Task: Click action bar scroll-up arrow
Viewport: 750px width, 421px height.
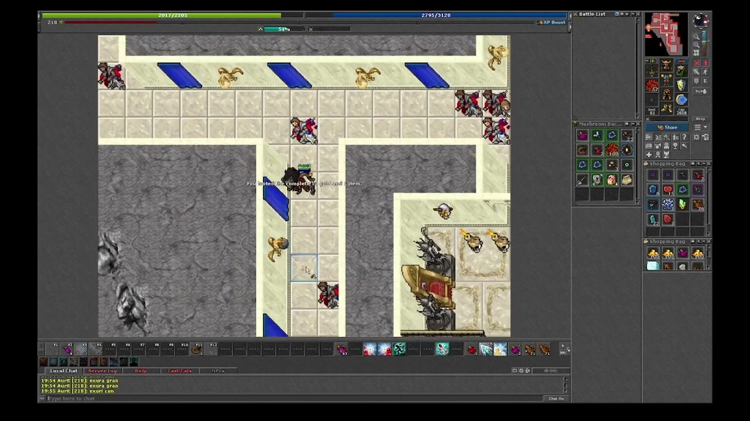Action: (x=562, y=346)
